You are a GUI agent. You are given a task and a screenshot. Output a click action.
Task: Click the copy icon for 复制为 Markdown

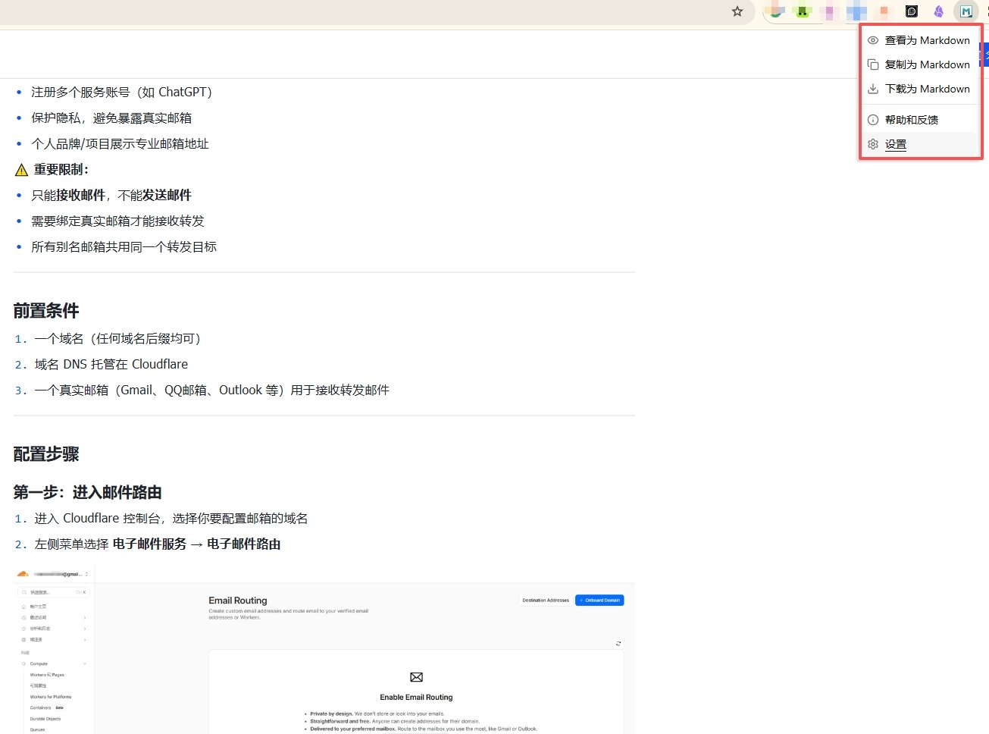[873, 64]
